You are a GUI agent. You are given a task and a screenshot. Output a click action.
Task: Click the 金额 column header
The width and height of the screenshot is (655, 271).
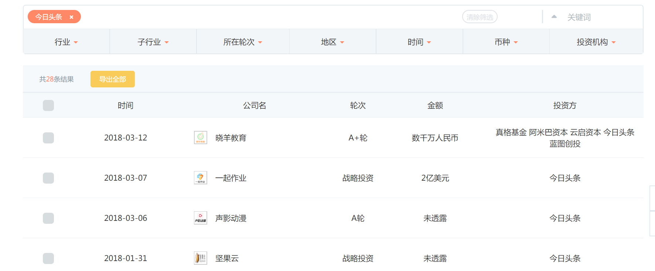435,105
